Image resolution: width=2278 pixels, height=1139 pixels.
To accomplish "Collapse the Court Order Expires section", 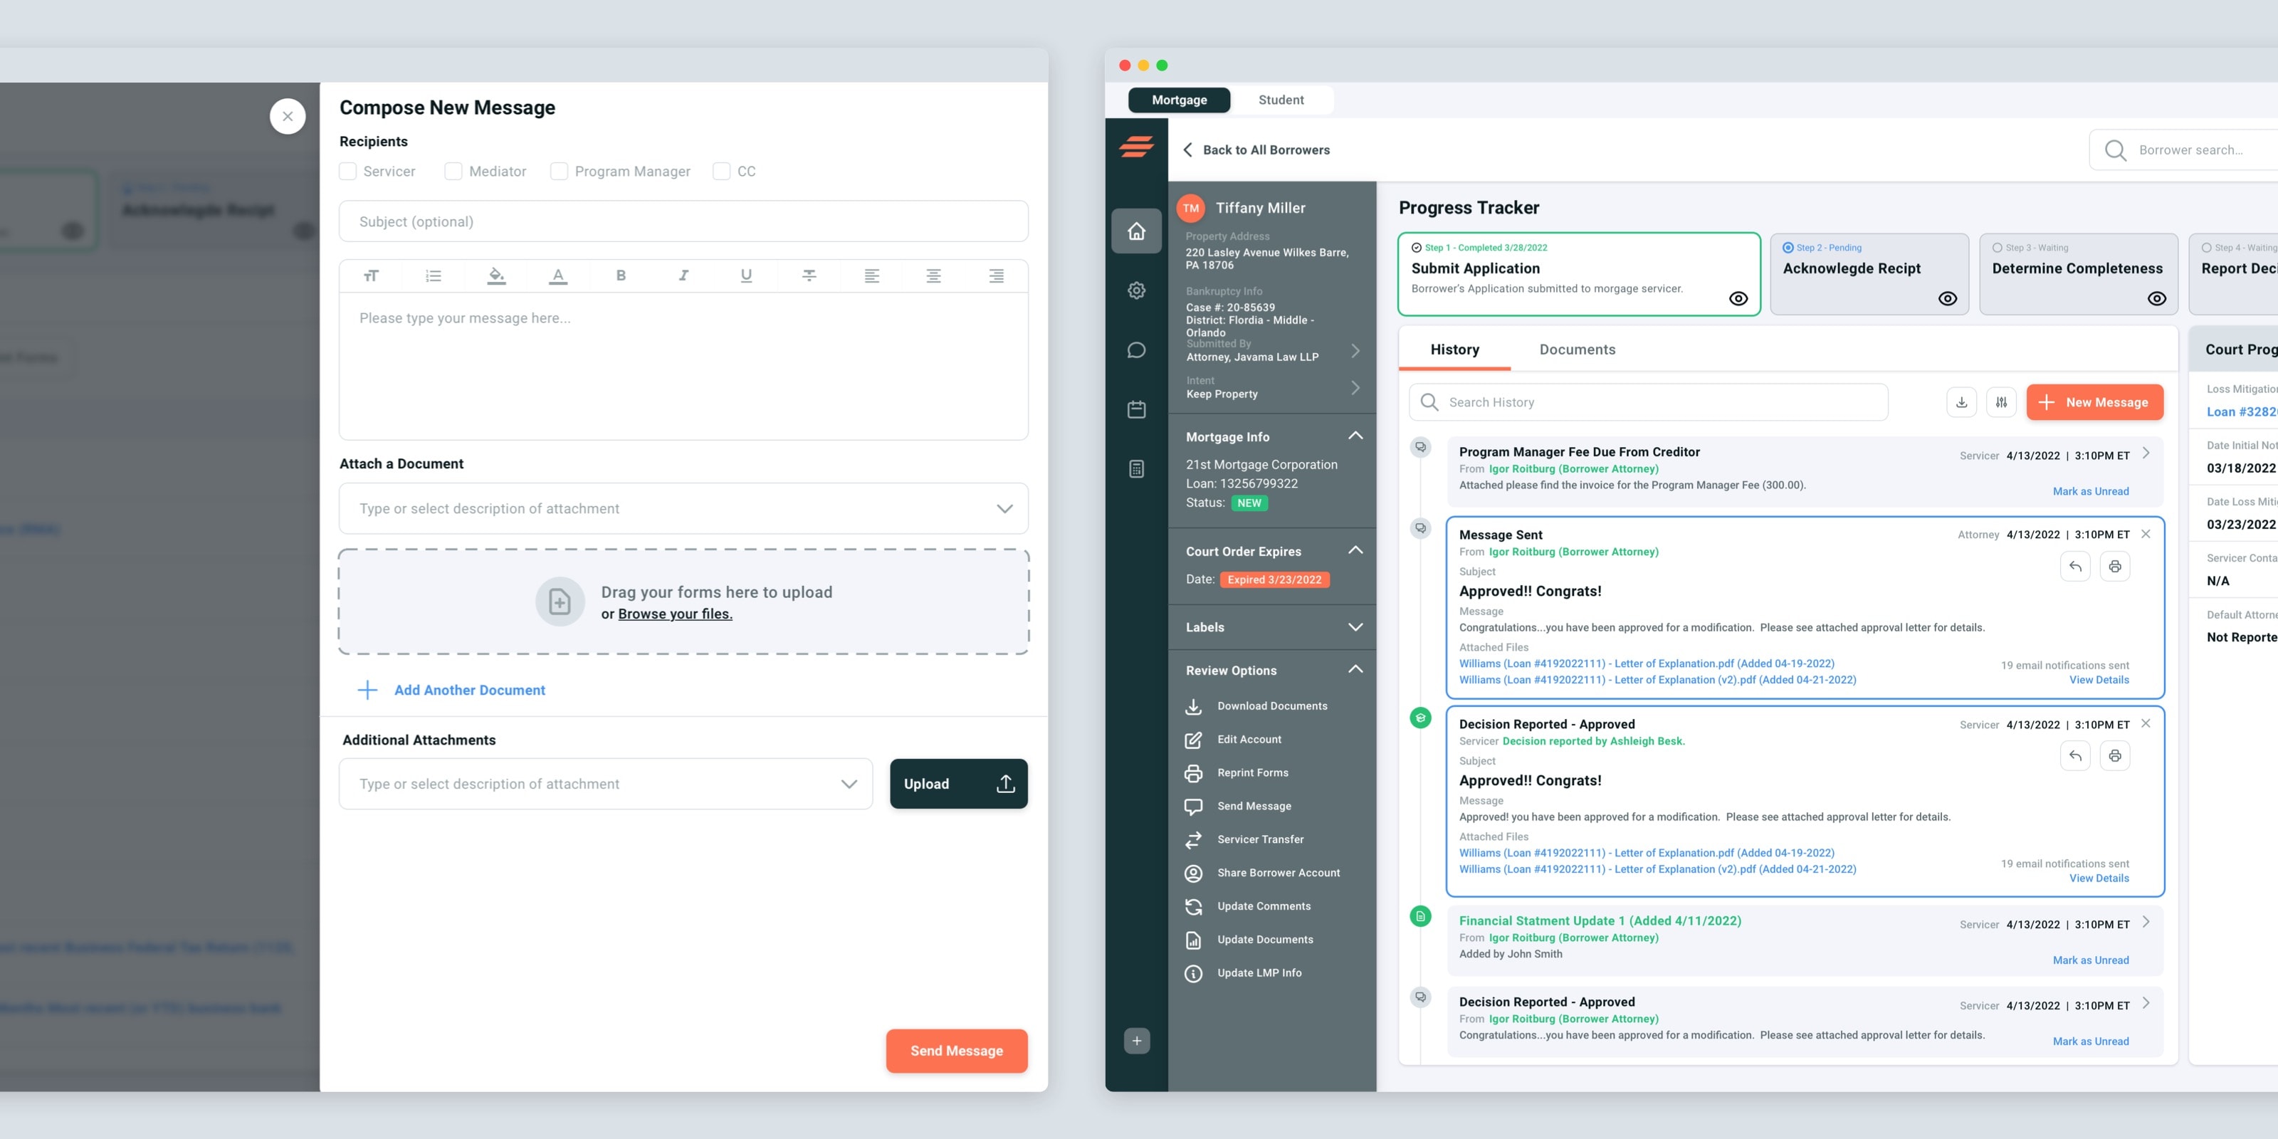I will pyautogui.click(x=1355, y=550).
